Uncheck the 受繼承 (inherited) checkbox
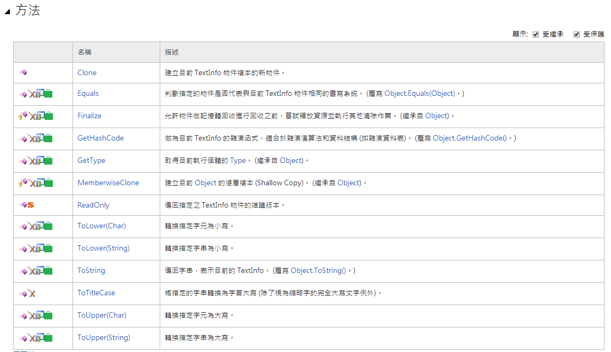This screenshot has height=352, width=611. tap(536, 34)
